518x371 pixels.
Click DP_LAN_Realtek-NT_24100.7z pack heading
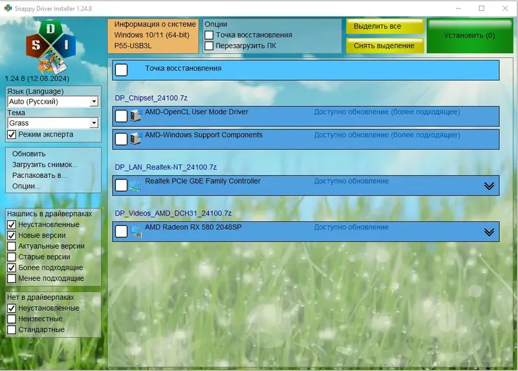pyautogui.click(x=166, y=167)
